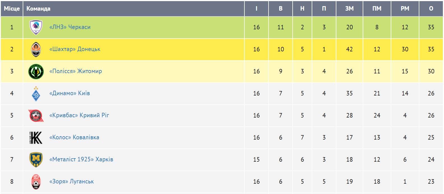Click the ЗМ goals scored header
Viewport: 444px width, 194px height.
tap(349, 9)
